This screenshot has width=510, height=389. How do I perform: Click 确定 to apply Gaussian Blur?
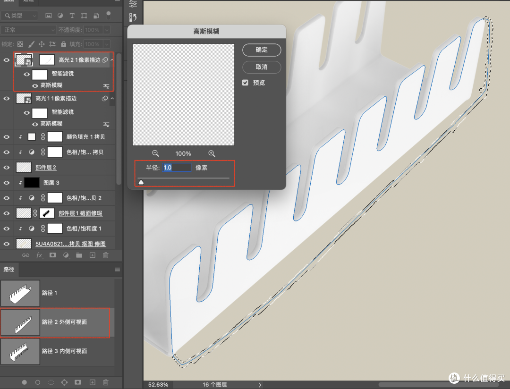262,50
